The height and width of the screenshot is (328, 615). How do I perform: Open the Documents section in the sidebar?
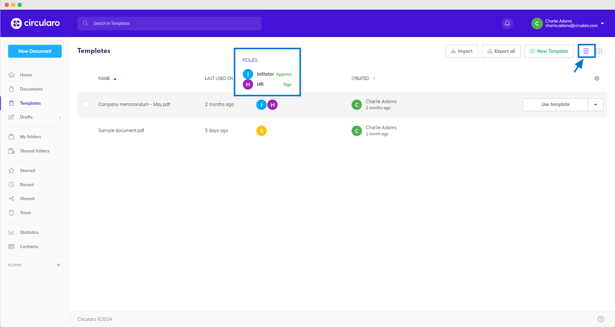point(31,89)
